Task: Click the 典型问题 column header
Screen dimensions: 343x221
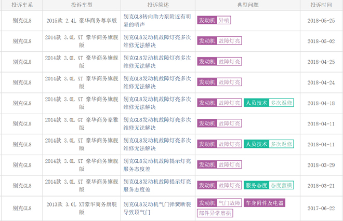Action: pyautogui.click(x=247, y=5)
